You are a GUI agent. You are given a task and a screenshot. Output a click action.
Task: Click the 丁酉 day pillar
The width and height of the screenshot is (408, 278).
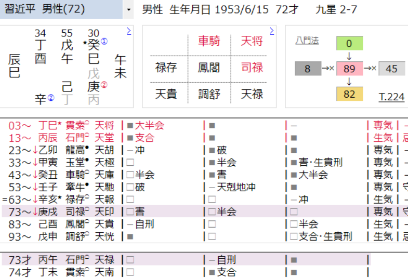pyautogui.click(x=41, y=52)
